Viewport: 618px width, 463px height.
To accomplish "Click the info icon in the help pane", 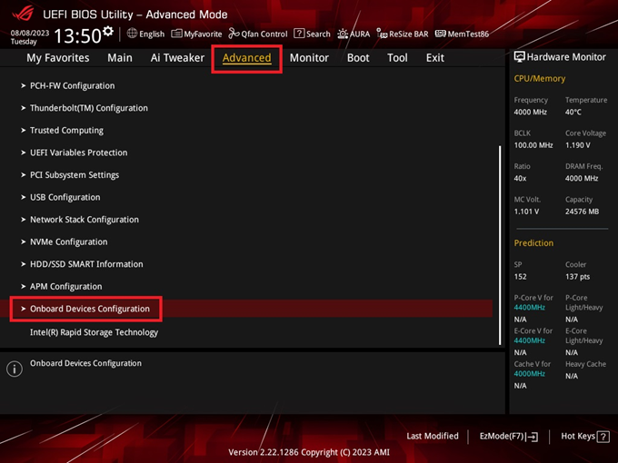I will tap(15, 369).
